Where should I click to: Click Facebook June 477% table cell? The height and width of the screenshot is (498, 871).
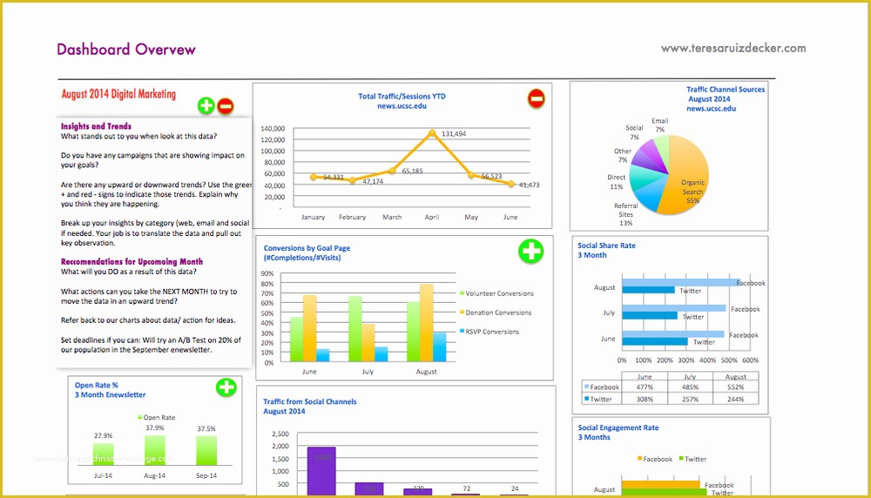(645, 387)
